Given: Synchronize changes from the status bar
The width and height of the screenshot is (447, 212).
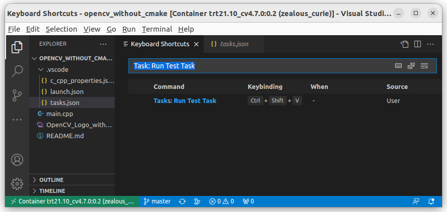Looking at the screenshot, I should (x=182, y=201).
